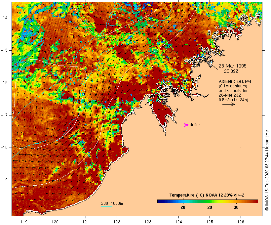This screenshot has height=225, width=271.
Task: Click the dark red end of temperature colorbar
Action: [x=256, y=201]
